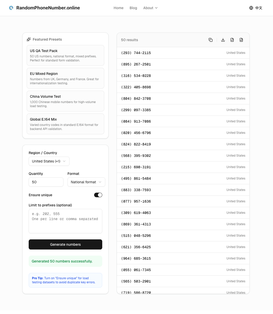
Task: Click the number (895) 267-2501
Action: click(x=136, y=64)
